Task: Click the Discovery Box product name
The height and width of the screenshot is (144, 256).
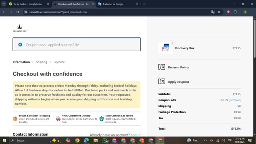Action: click(x=185, y=48)
